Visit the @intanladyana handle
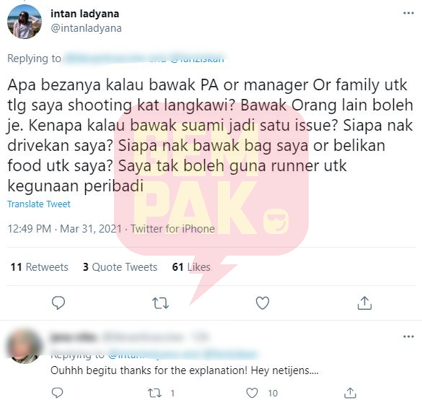The width and height of the screenshot is (422, 408). pos(86,28)
